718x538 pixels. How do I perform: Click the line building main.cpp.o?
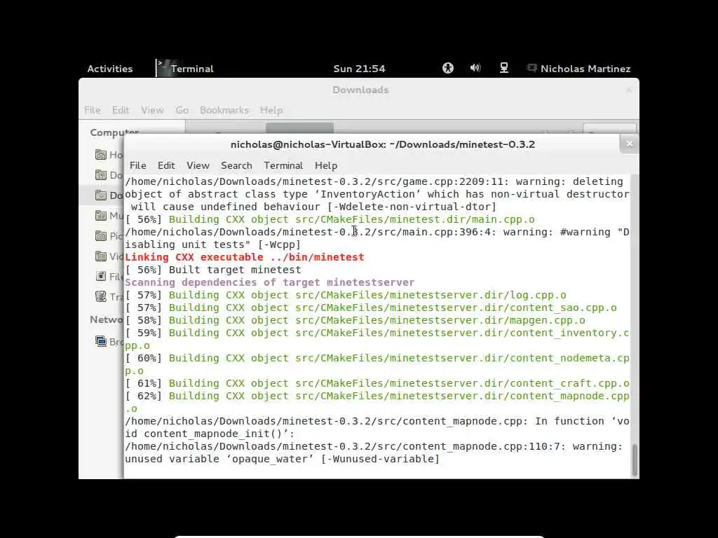[330, 219]
